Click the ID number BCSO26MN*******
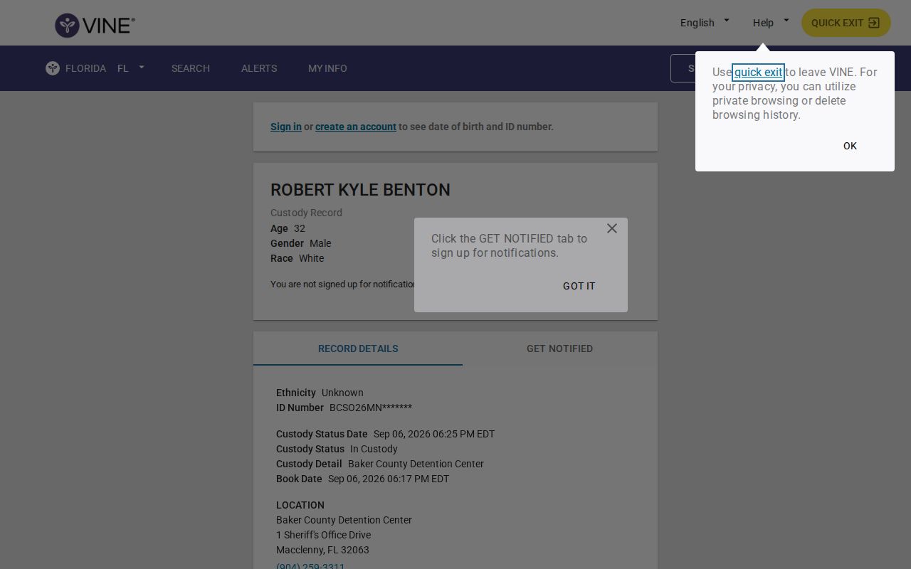 pyautogui.click(x=371, y=408)
